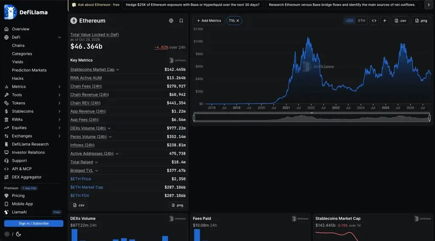Click the Ask about Ethereum prompt
435x241 pixels.
[x=96, y=5]
